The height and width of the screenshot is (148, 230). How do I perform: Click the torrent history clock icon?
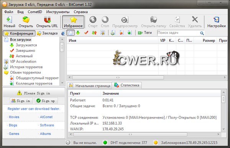[x=113, y=33]
